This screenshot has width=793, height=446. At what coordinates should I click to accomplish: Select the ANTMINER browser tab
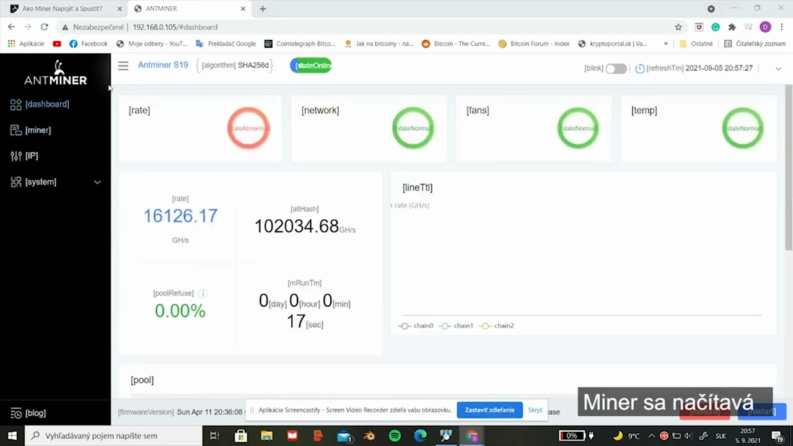[189, 9]
